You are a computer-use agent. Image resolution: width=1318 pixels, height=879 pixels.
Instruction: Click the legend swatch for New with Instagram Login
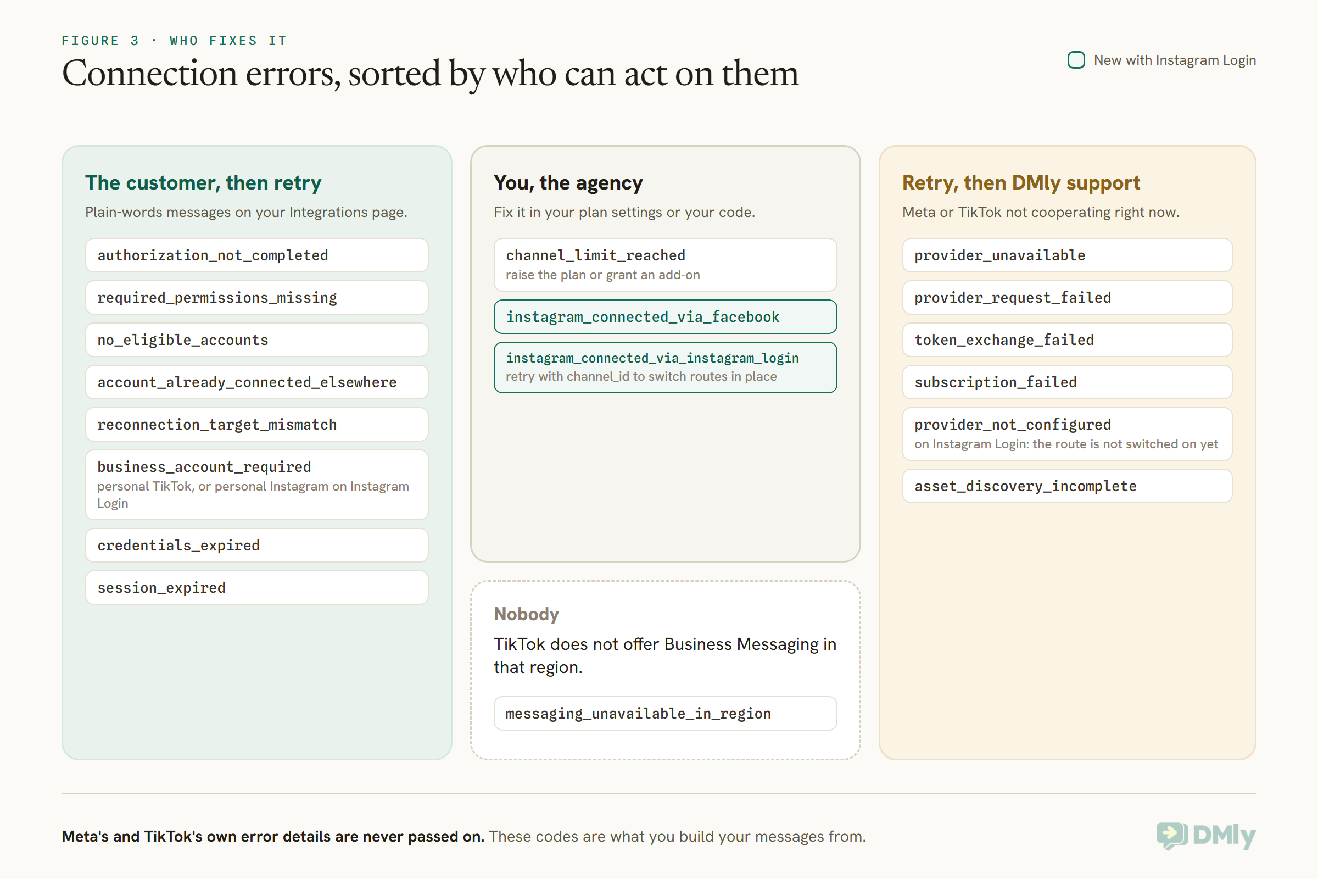pyautogui.click(x=1076, y=60)
